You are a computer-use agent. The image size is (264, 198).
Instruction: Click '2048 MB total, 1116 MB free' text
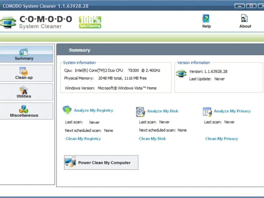(x=122, y=78)
